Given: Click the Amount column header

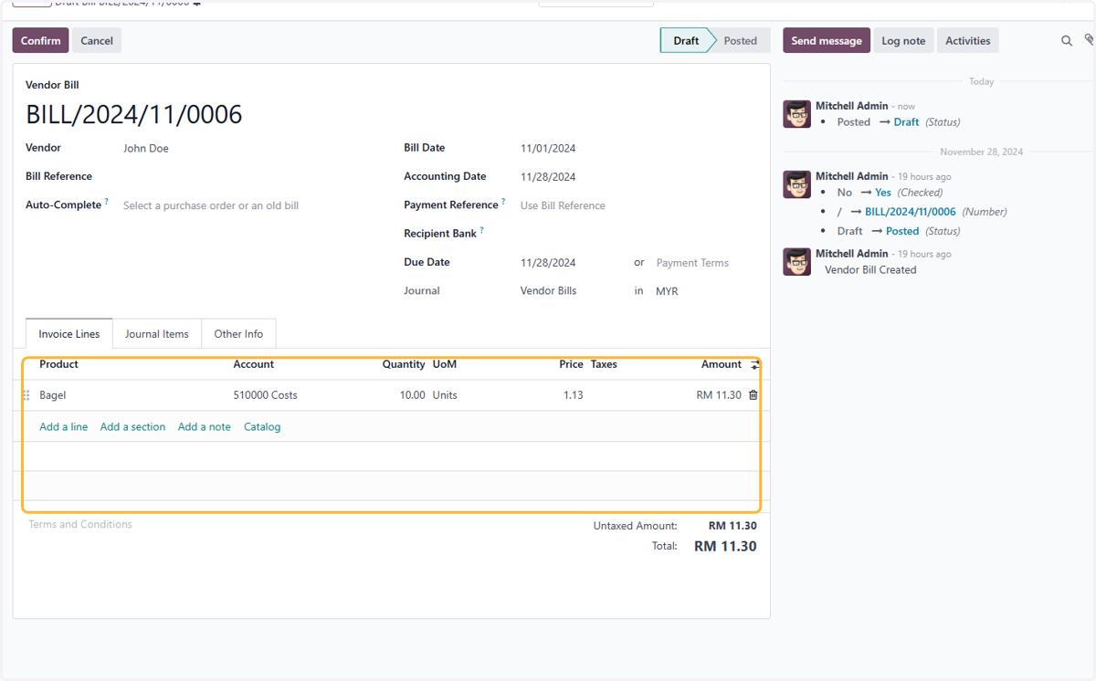Looking at the screenshot, I should click(722, 364).
